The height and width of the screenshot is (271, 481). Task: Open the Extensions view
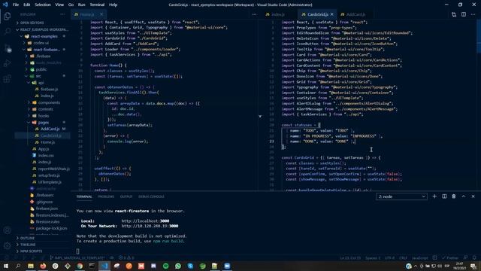coord(7,79)
